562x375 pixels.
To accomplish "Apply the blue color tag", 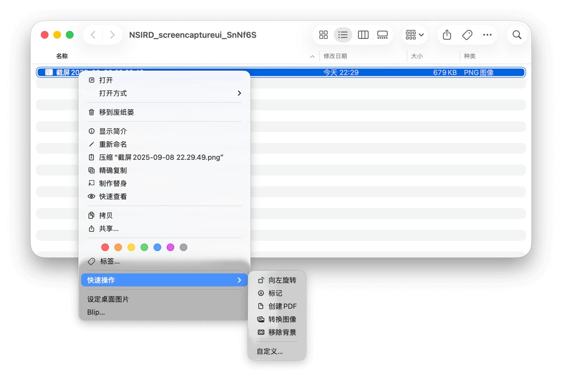I will click(157, 247).
